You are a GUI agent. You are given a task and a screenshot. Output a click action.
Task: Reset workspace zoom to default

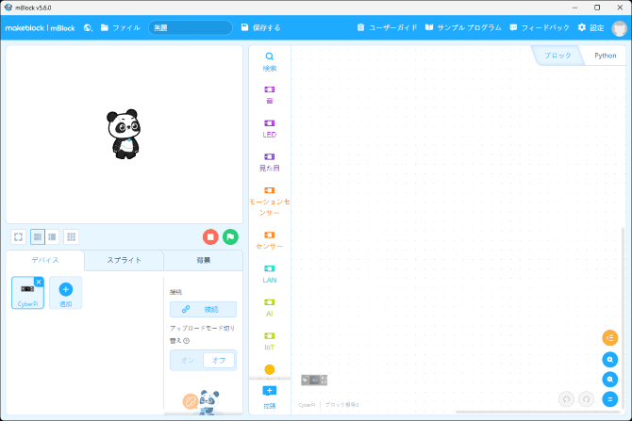[609, 398]
